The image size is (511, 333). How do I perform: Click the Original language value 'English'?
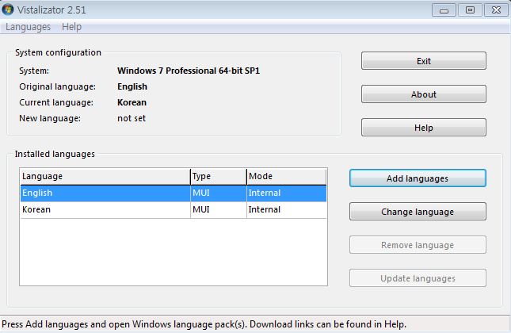[x=132, y=86]
